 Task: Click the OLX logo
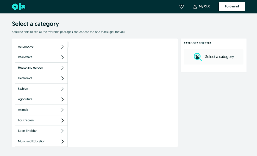[x=19, y=7]
